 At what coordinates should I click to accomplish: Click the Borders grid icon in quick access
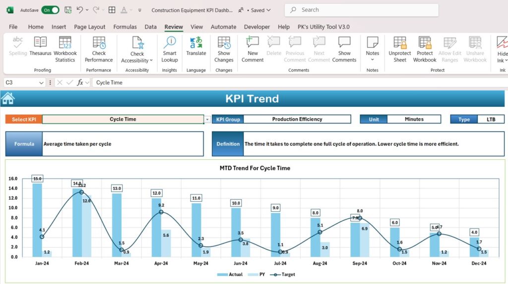(112, 10)
